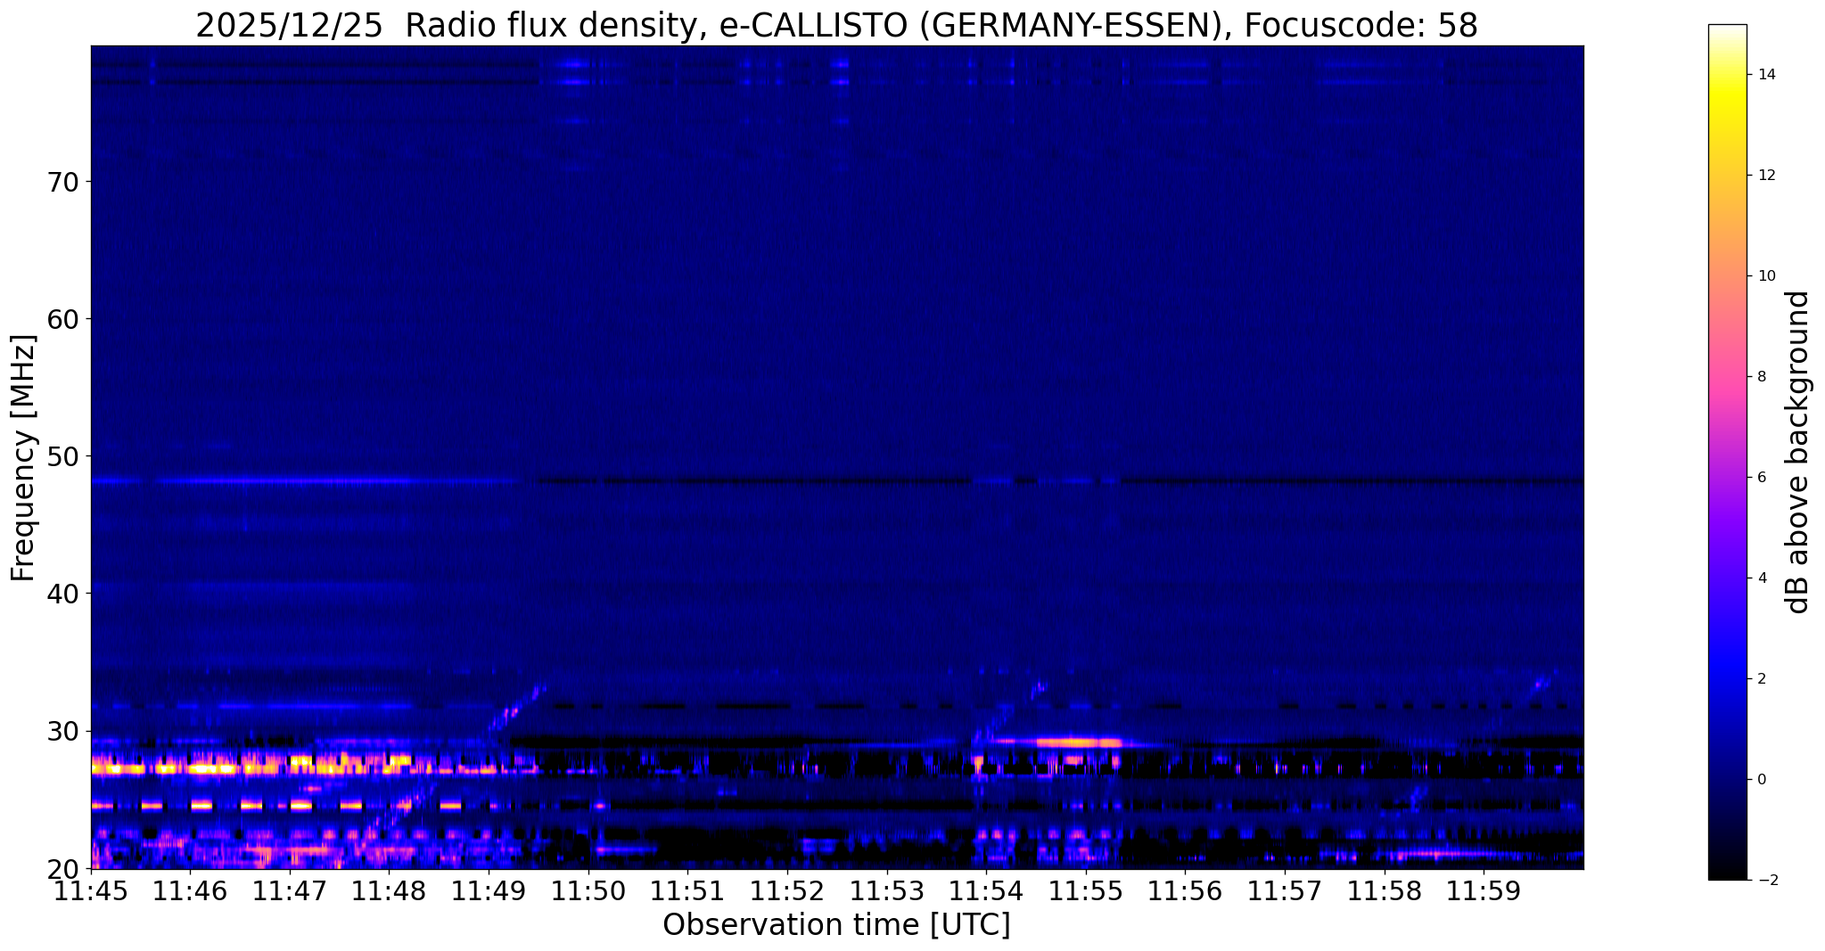Image resolution: width=1825 pixels, height=951 pixels.
Task: Click the 70 tick on the frequency axis
Action: pyautogui.click(x=62, y=182)
